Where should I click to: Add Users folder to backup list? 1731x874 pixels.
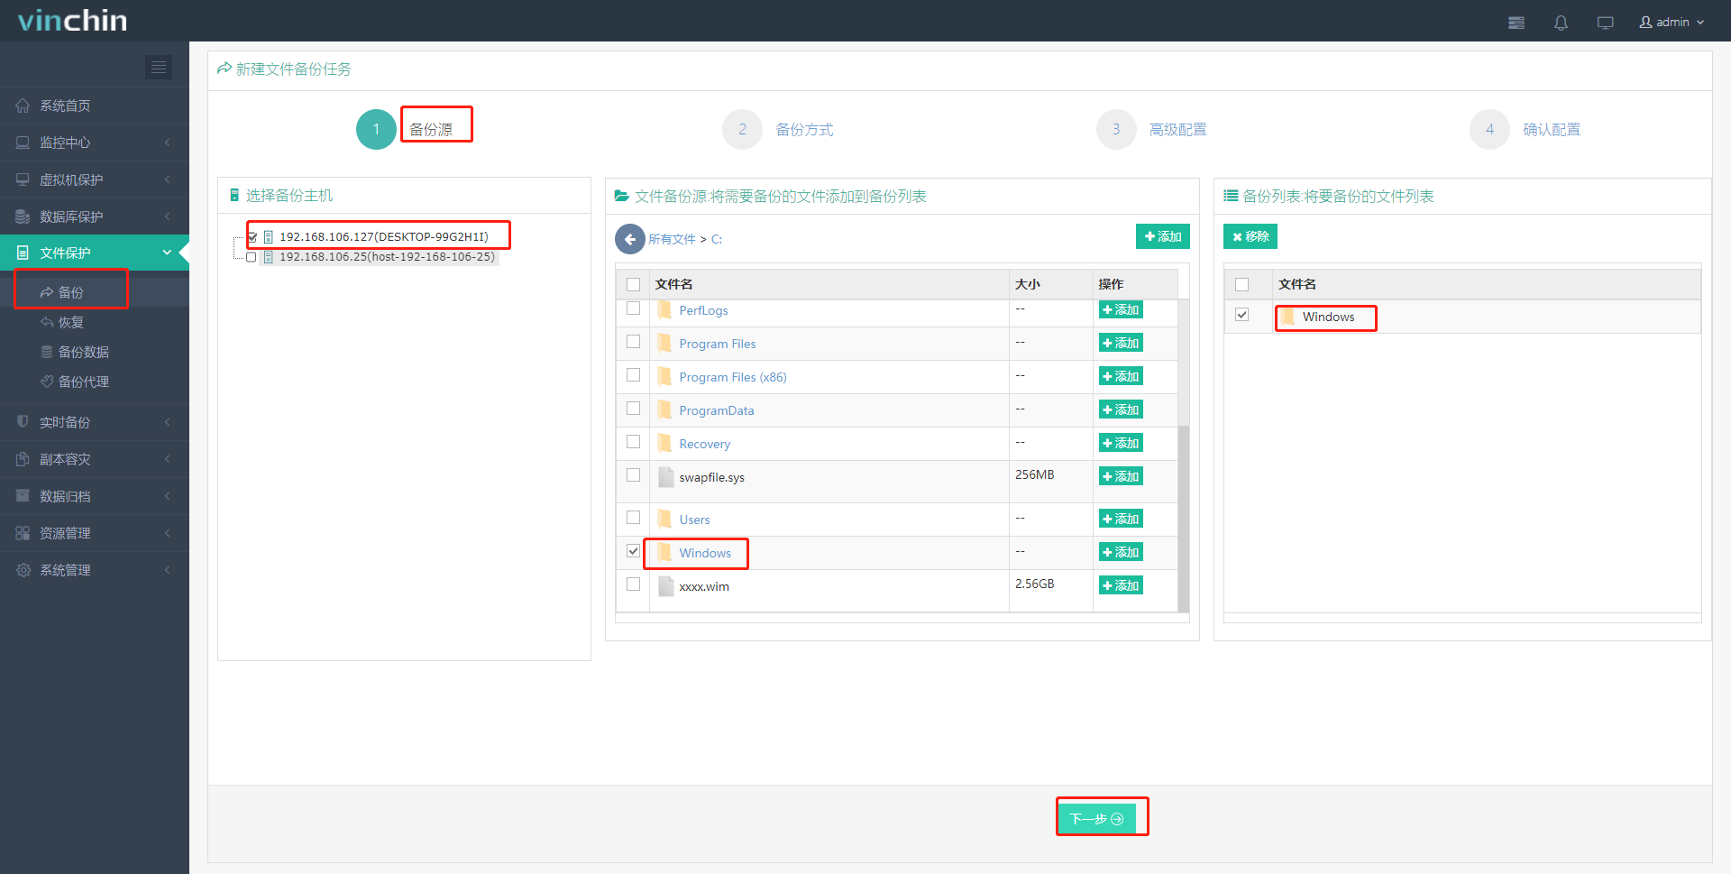[x=1121, y=519]
